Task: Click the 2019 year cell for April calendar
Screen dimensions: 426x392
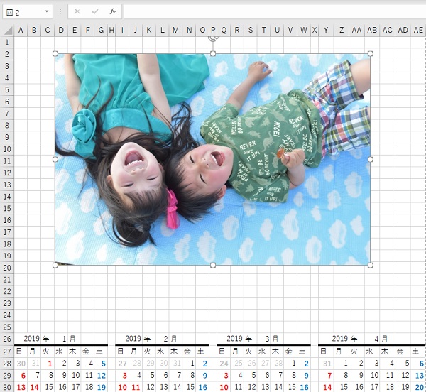Action: (340, 339)
